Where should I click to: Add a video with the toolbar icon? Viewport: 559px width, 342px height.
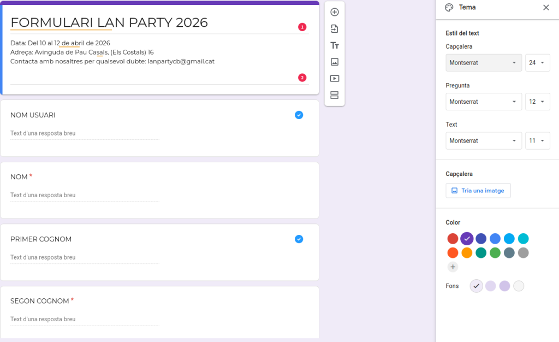click(x=335, y=79)
